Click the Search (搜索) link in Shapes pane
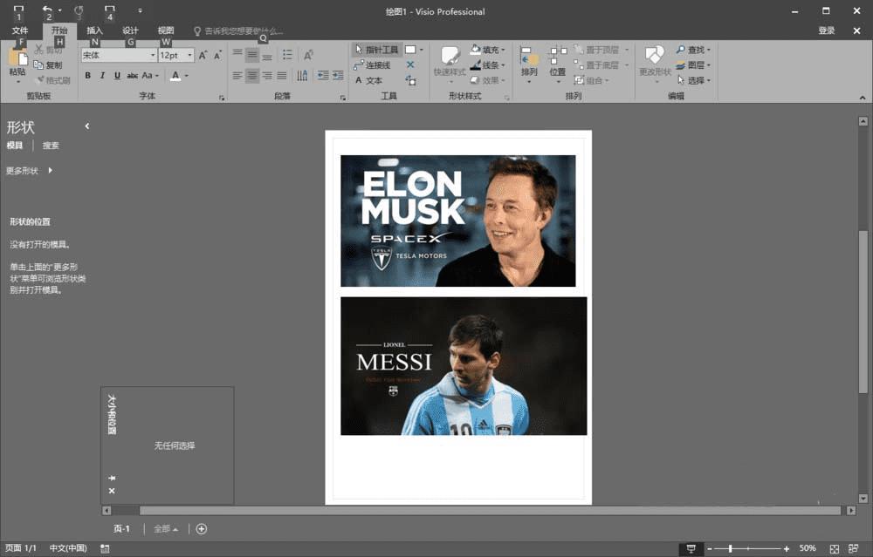This screenshot has width=873, height=557. click(x=51, y=146)
